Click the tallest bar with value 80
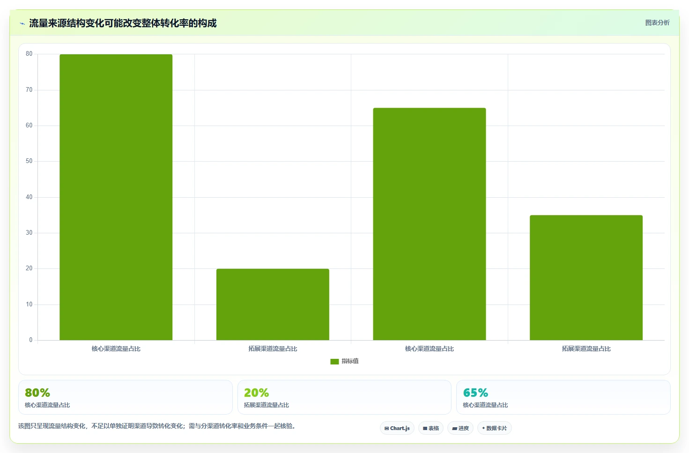The height and width of the screenshot is (453, 689). coord(116,197)
